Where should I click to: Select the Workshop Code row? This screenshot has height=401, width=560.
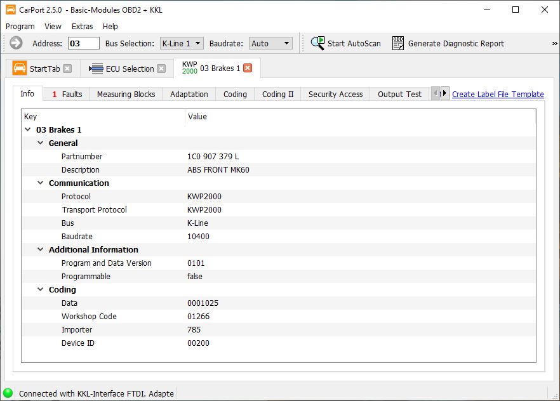pyautogui.click(x=279, y=316)
